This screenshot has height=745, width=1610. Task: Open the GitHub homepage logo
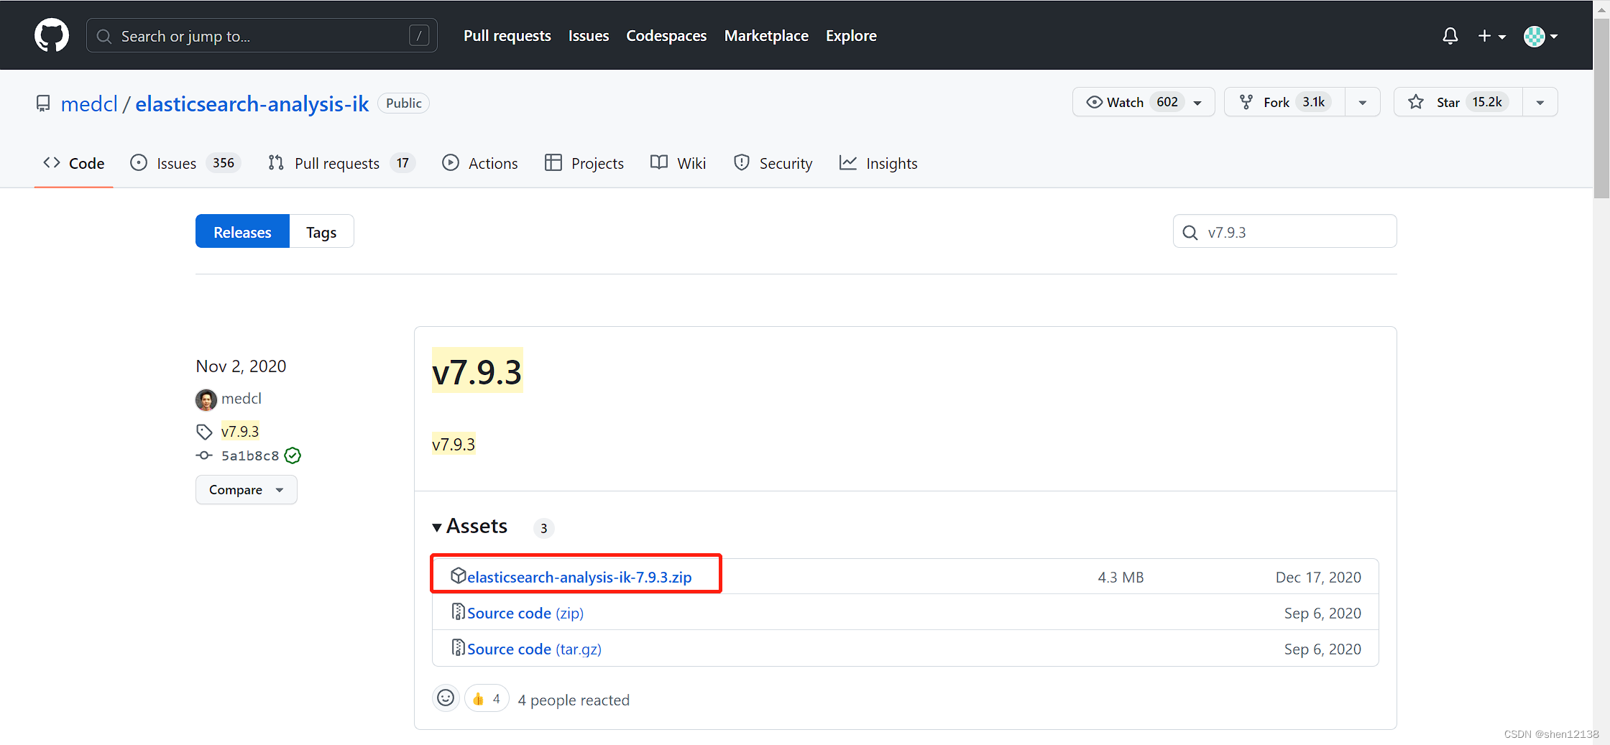coord(52,35)
